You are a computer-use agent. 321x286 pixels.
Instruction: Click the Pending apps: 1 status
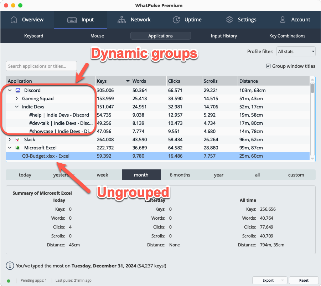pyautogui.click(x=33, y=280)
